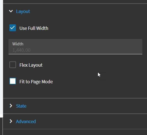
Task: Click the downward arrow beside Layout
Action: 11,11
